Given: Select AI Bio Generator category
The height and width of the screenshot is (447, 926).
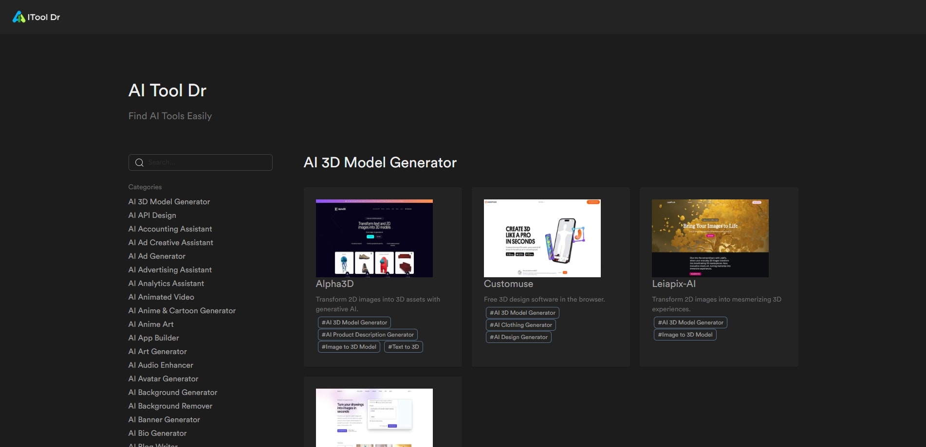Looking at the screenshot, I should click(x=157, y=433).
